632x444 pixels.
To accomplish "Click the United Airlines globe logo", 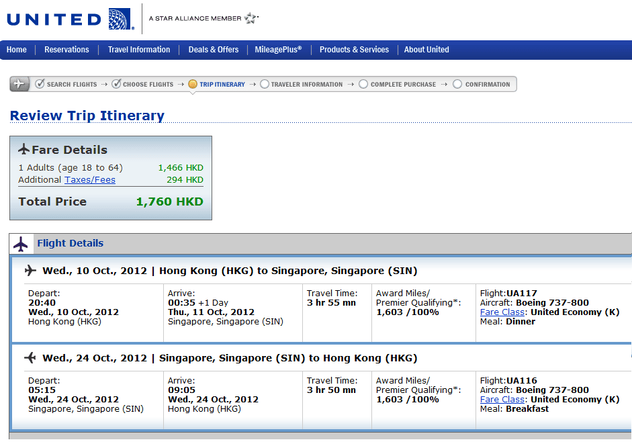I will pyautogui.click(x=120, y=19).
